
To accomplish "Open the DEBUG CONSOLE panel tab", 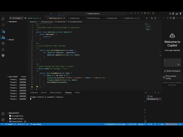I will [56, 92].
